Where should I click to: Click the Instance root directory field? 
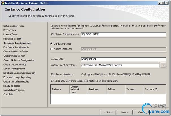(120, 65)
